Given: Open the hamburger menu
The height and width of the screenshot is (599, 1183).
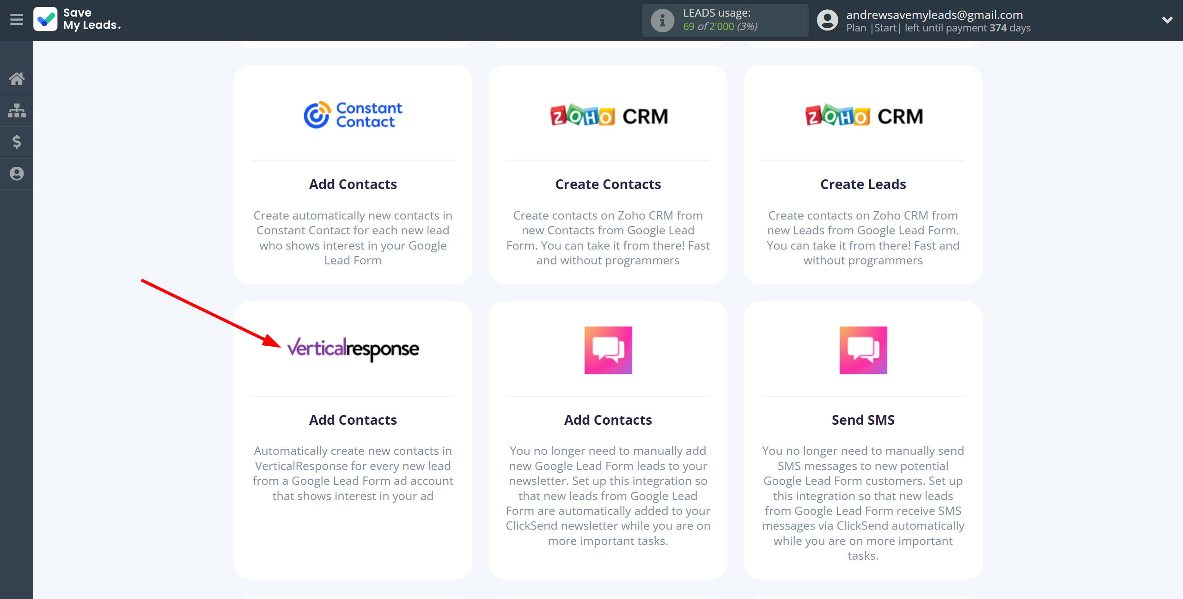Looking at the screenshot, I should pyautogui.click(x=17, y=20).
